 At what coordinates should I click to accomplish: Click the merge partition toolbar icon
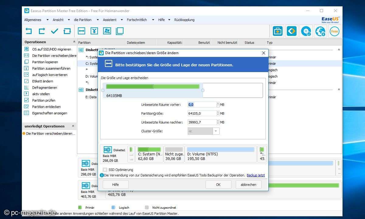coord(94,31)
